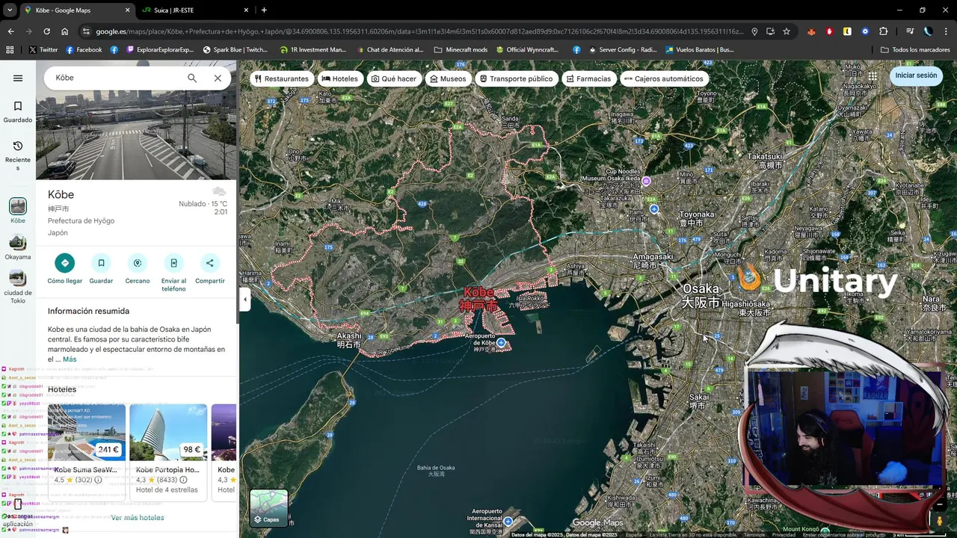The image size is (957, 538).
Task: Open the Kobe Portopia Hotel card
Action: pyautogui.click(x=168, y=453)
